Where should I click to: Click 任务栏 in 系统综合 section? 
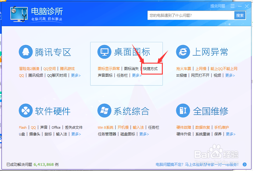[x=154, y=127]
